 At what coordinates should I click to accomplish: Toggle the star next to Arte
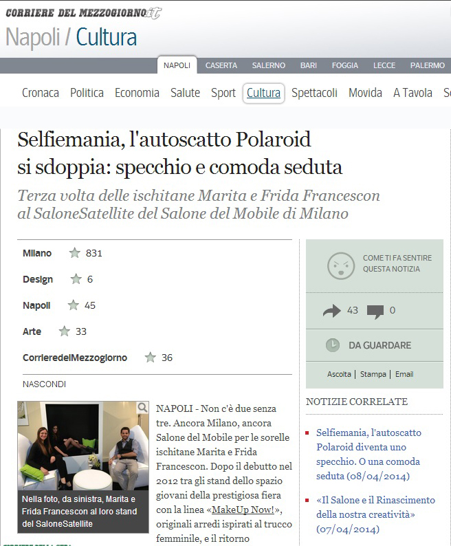point(65,331)
